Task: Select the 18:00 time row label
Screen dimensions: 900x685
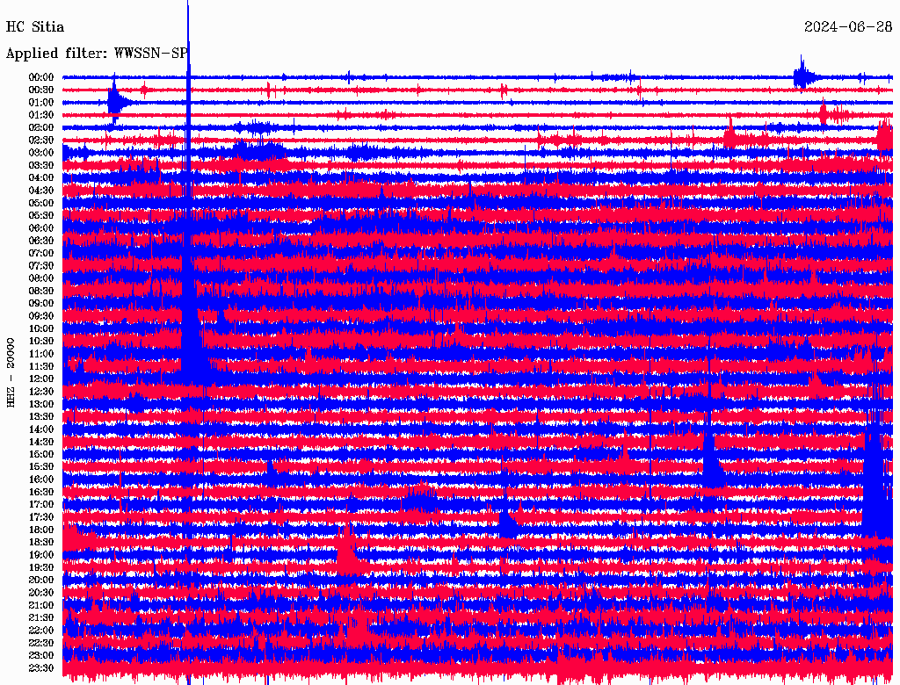Action: coord(41,530)
